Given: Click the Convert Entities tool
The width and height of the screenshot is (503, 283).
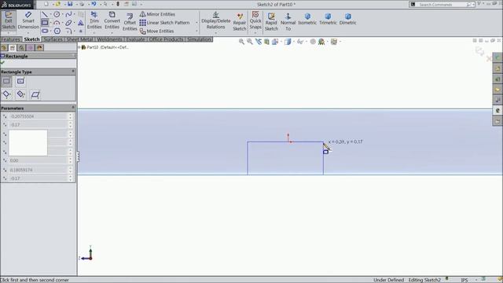Looking at the screenshot, I should [x=112, y=20].
